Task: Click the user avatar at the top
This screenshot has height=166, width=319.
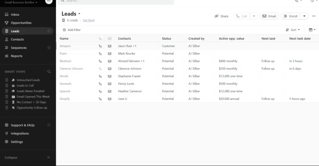Action: (x=49, y=1)
